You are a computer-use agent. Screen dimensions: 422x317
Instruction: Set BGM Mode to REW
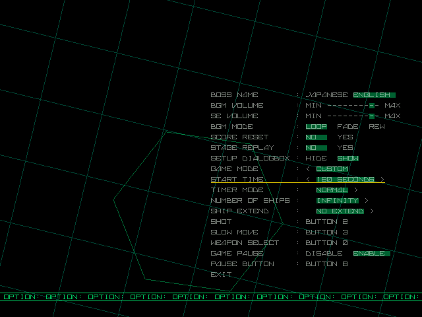click(x=377, y=127)
